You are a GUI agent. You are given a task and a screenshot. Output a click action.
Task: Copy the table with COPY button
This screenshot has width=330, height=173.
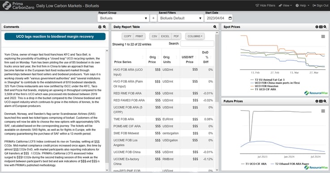point(128,36)
